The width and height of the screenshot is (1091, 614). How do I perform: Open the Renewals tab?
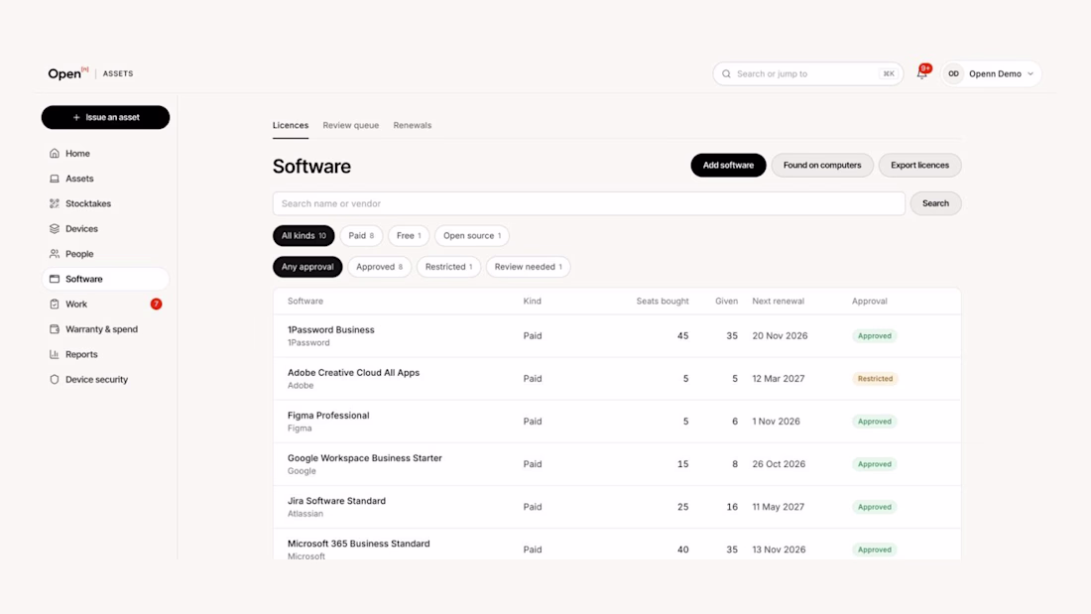[x=412, y=125]
